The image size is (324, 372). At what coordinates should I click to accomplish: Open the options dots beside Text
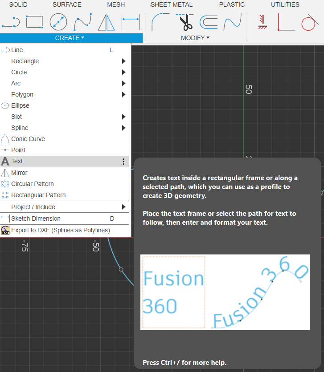coord(123,162)
